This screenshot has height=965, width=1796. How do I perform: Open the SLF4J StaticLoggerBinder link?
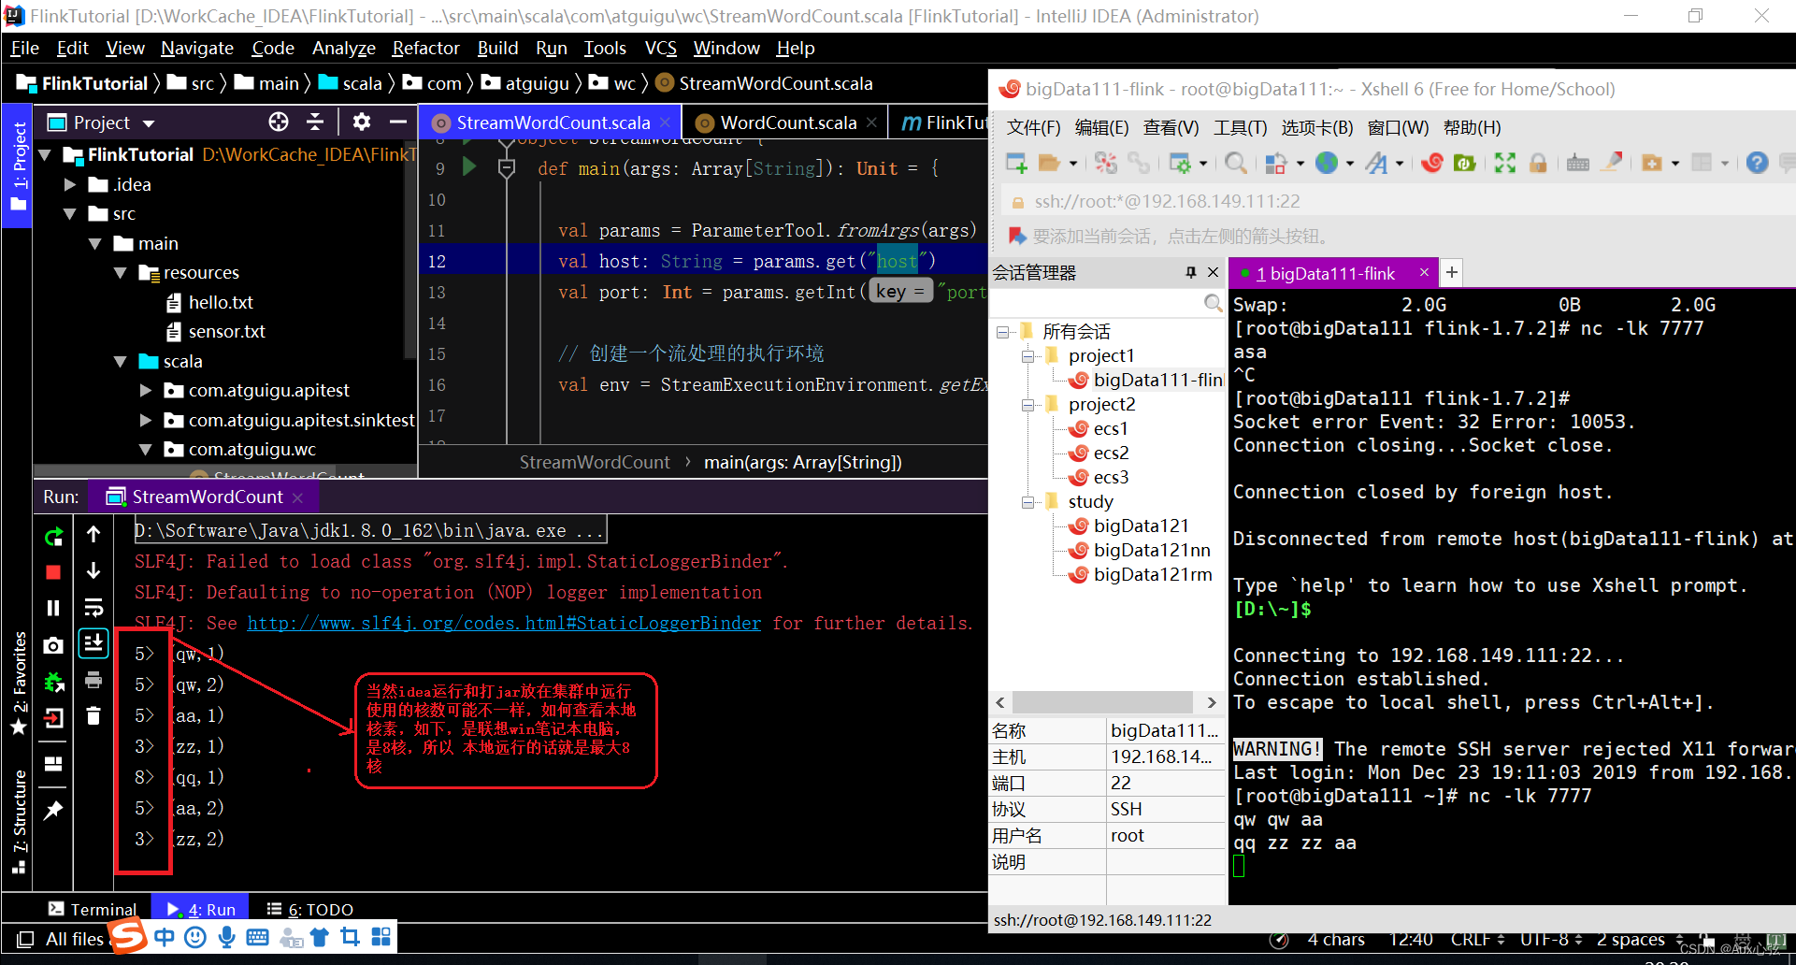click(x=505, y=623)
